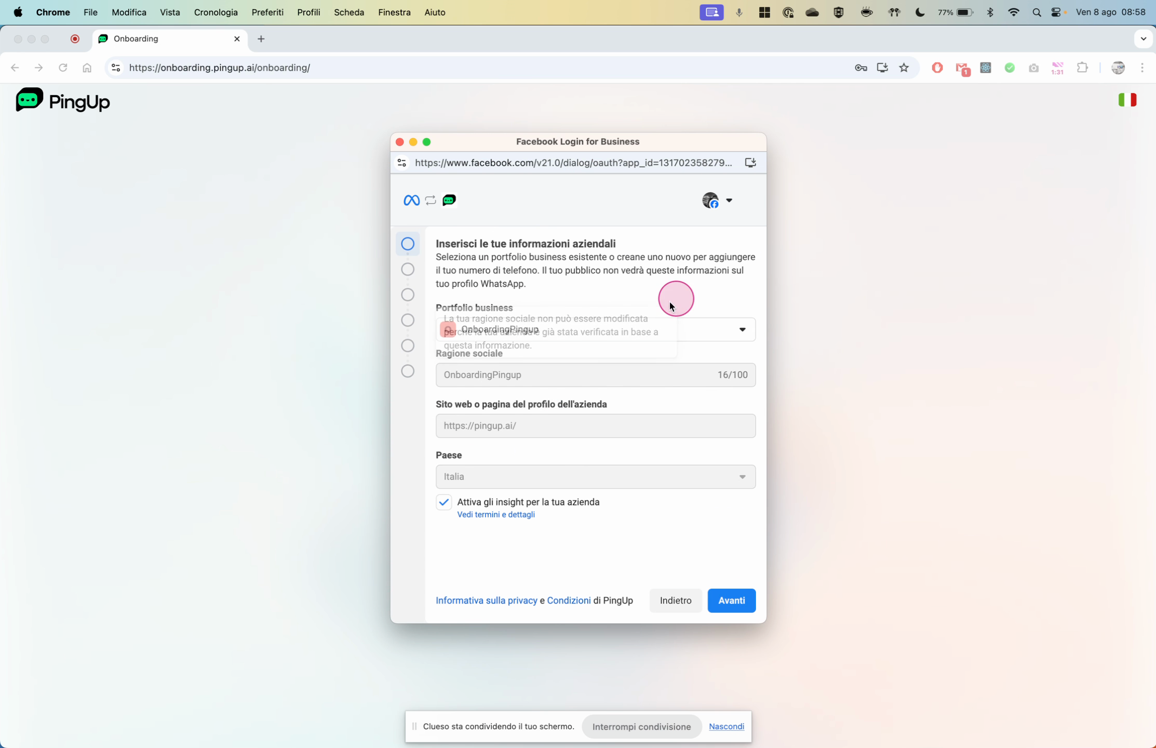Click the install app icon in the address bar
The image size is (1156, 748).
(882, 68)
